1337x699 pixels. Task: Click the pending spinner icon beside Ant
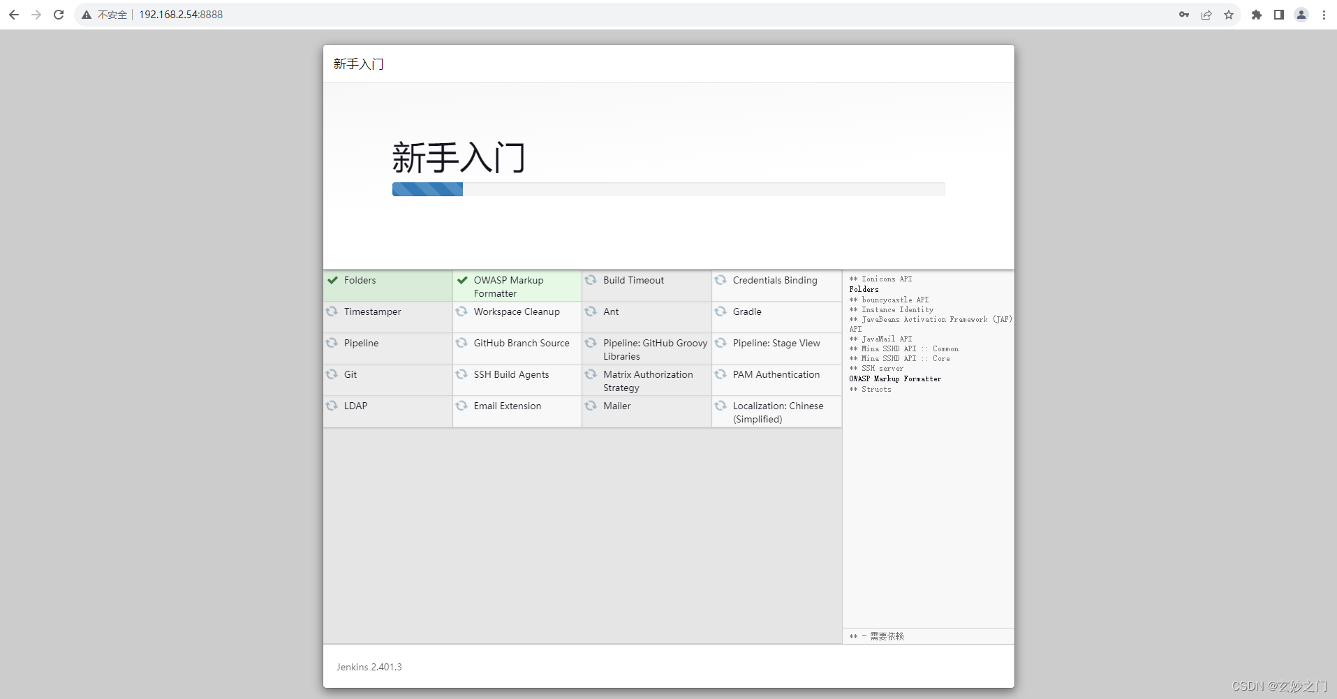591,311
